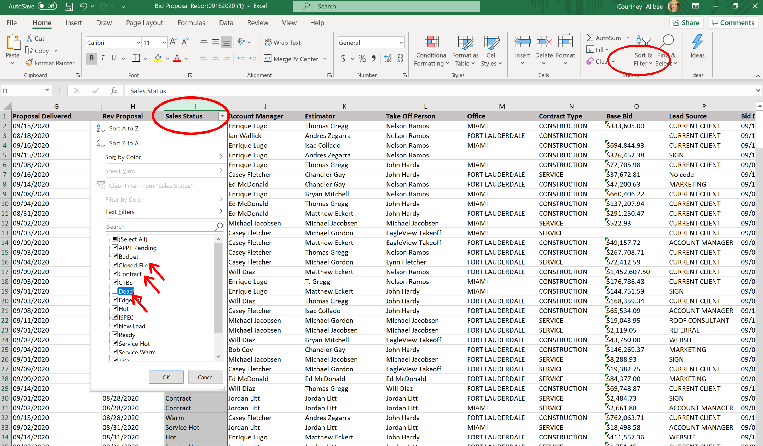This screenshot has height=446, width=763.
Task: Click the Format Painter brush icon
Action: [29, 63]
